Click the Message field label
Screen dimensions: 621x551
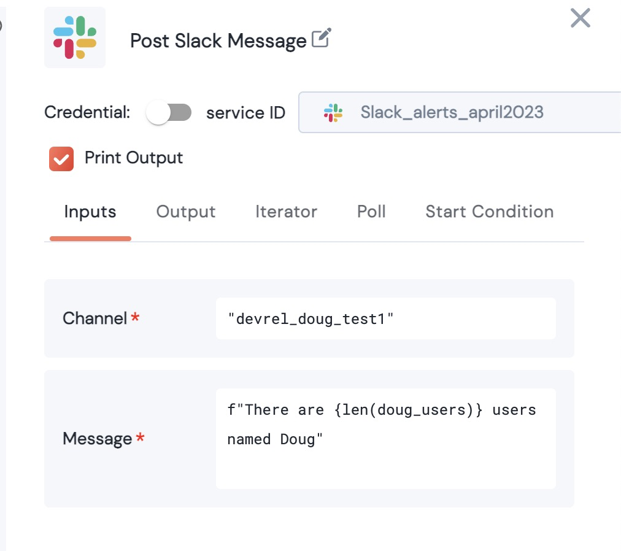point(98,439)
